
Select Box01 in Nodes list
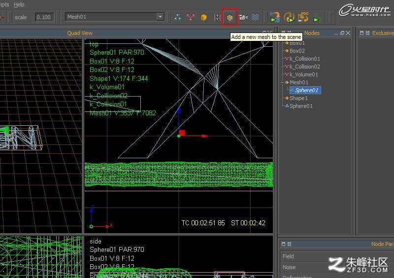point(297,43)
